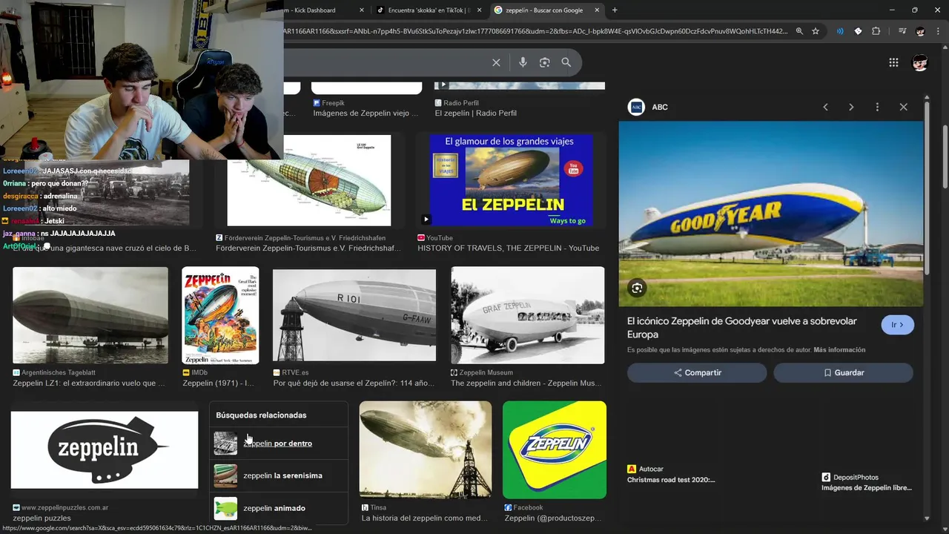Screen dimensions: 949x534
Task: Click Freepik Imágenes de Zeppelin viejo caption
Action: pos(366,113)
